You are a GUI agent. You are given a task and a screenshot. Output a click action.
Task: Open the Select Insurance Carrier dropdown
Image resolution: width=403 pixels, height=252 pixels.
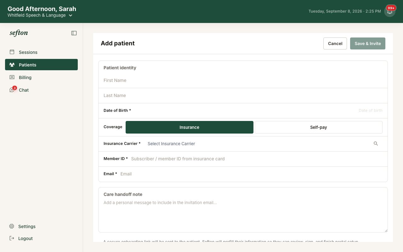[263, 144]
